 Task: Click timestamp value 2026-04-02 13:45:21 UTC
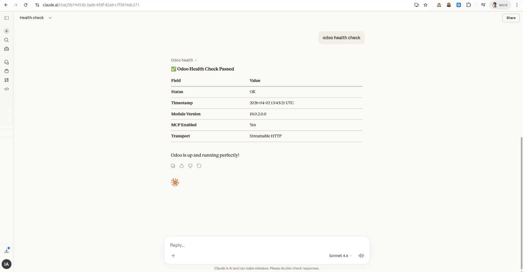[x=272, y=103]
